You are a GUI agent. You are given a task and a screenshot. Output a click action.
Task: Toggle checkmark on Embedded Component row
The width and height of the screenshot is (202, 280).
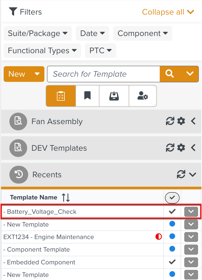[172, 262]
